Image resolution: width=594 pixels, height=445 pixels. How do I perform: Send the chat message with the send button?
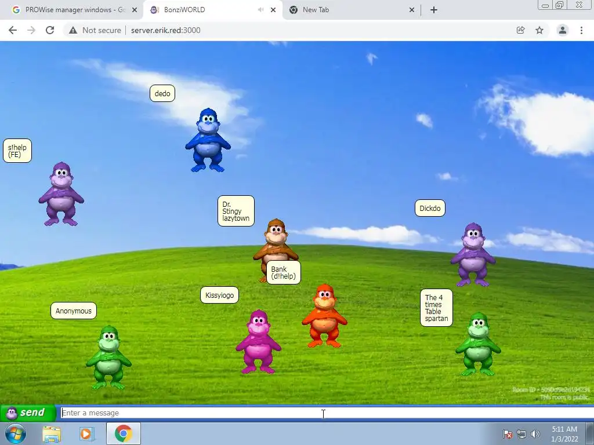tap(27, 413)
